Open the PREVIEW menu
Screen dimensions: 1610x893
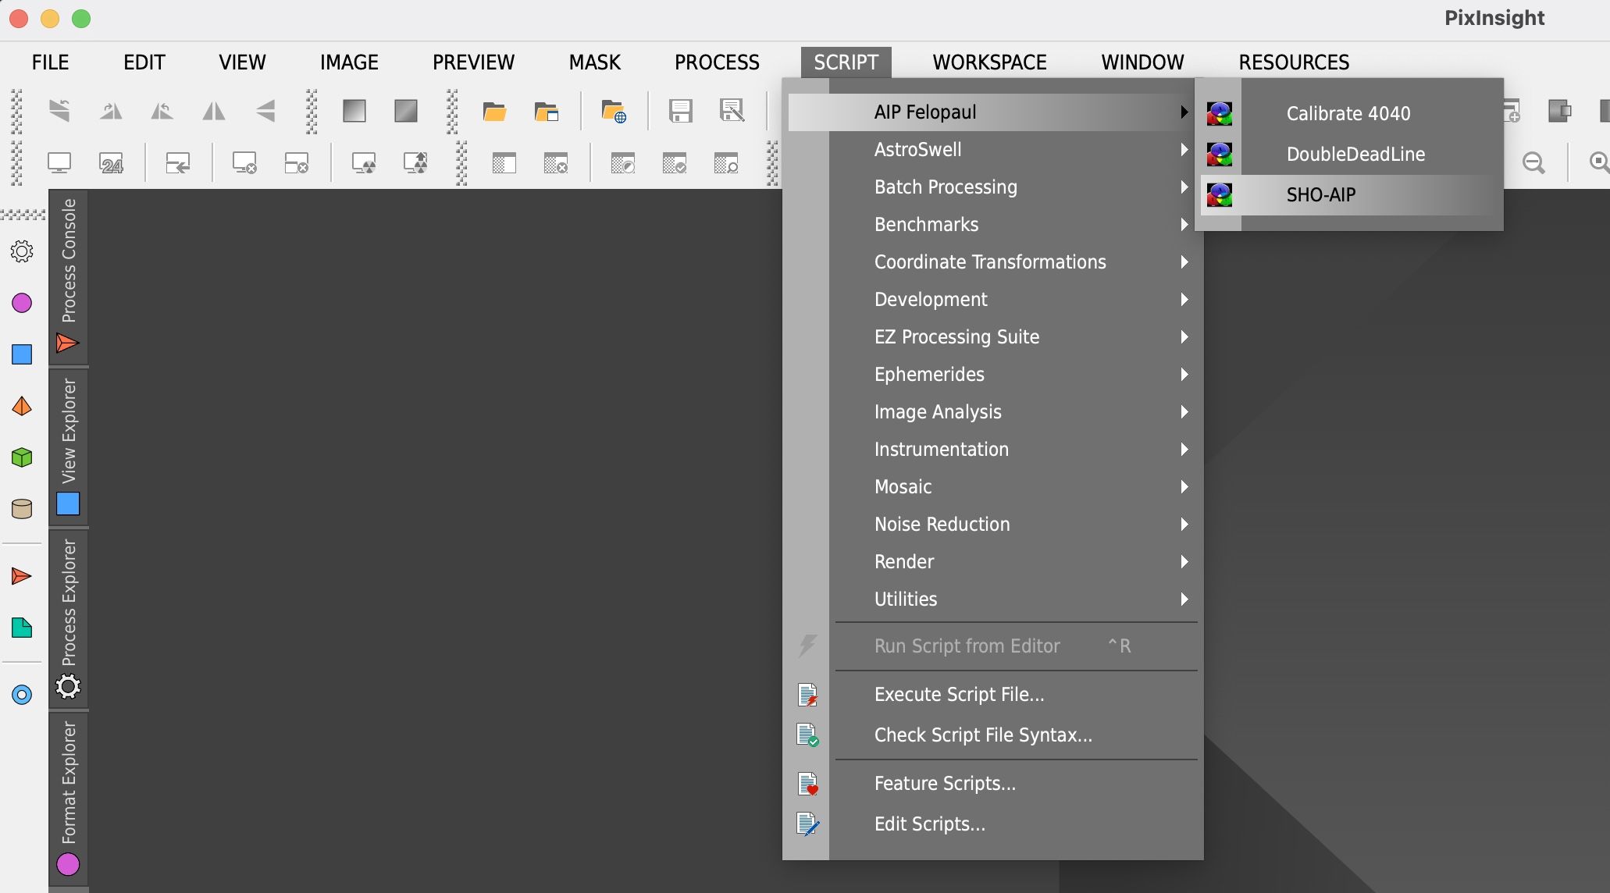(473, 62)
